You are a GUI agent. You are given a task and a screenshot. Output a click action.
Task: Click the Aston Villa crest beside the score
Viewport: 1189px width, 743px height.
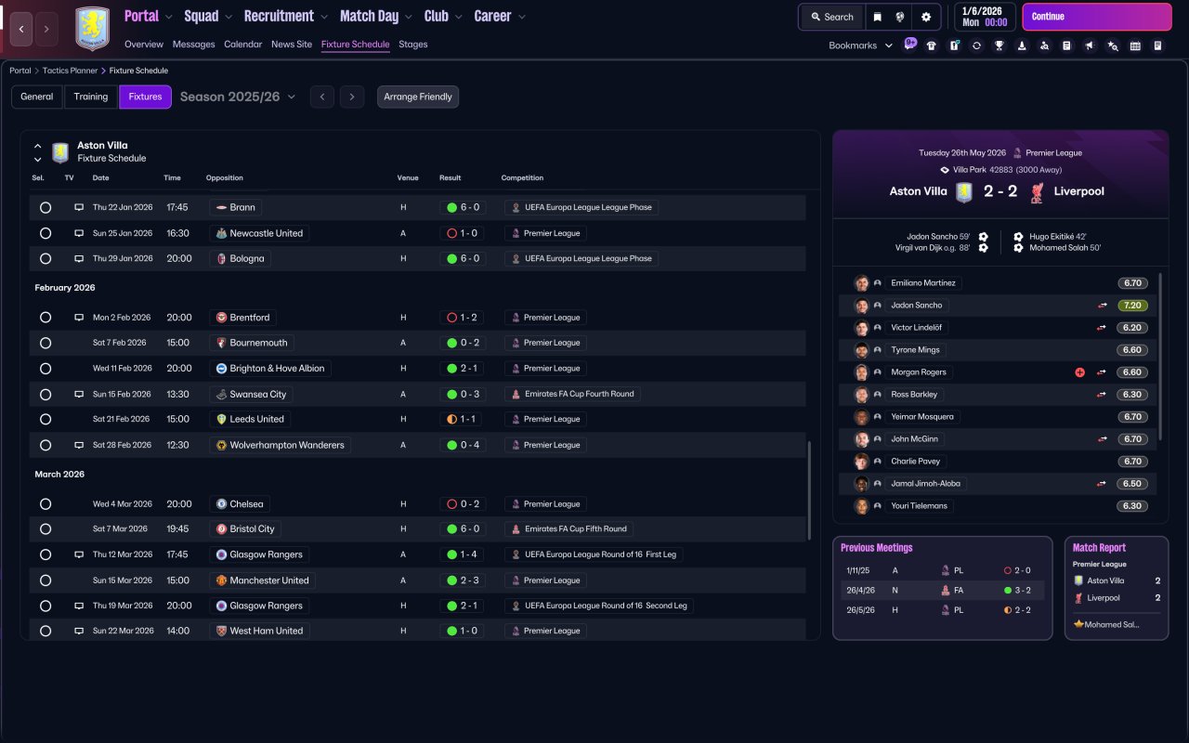pos(964,191)
